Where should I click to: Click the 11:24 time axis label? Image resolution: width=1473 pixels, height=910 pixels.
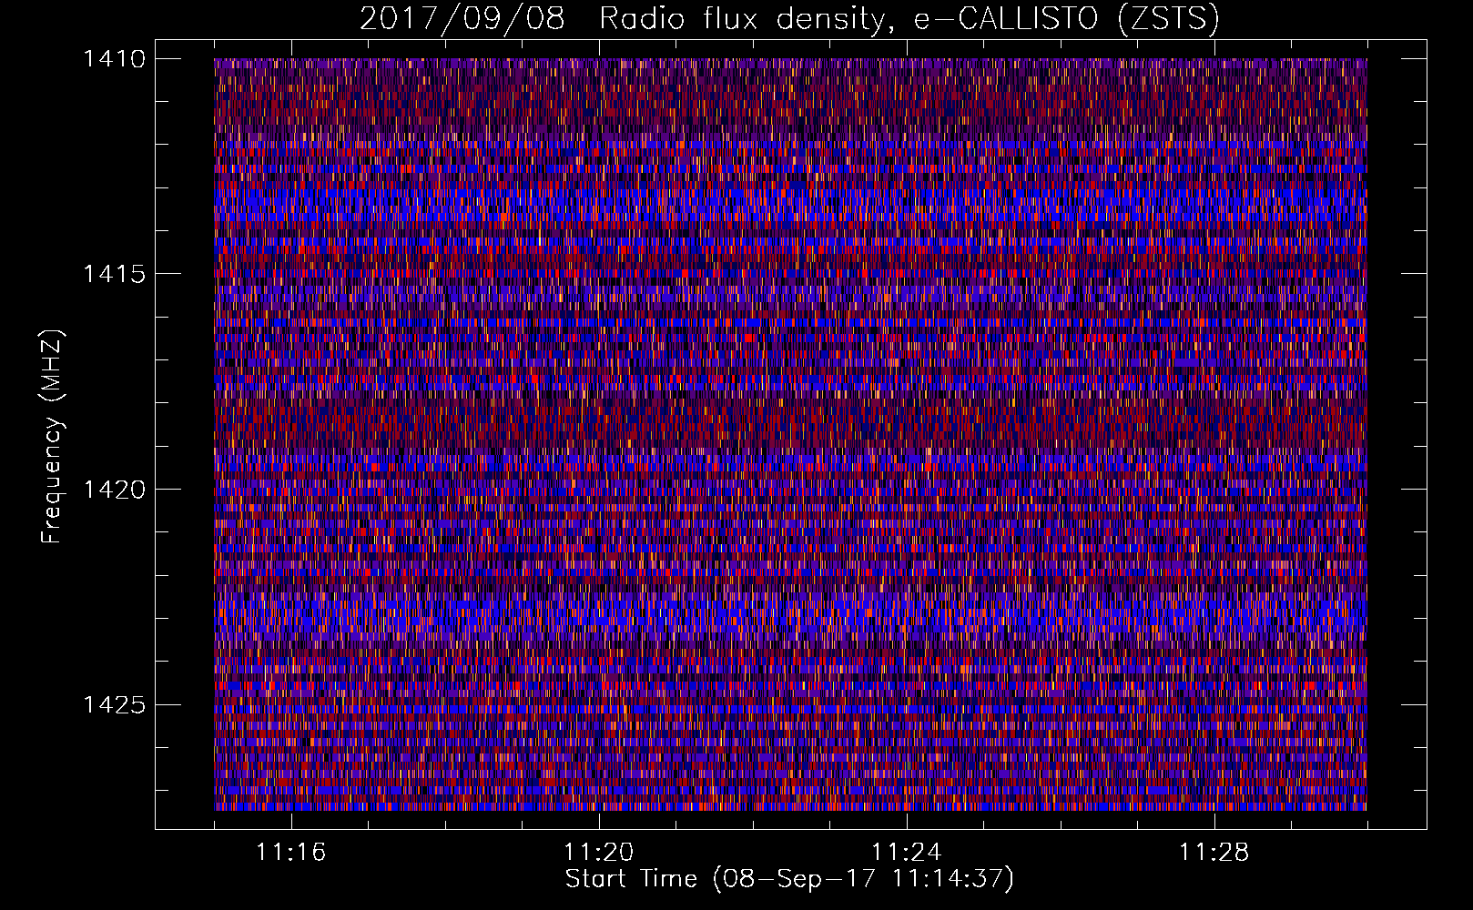tap(906, 853)
